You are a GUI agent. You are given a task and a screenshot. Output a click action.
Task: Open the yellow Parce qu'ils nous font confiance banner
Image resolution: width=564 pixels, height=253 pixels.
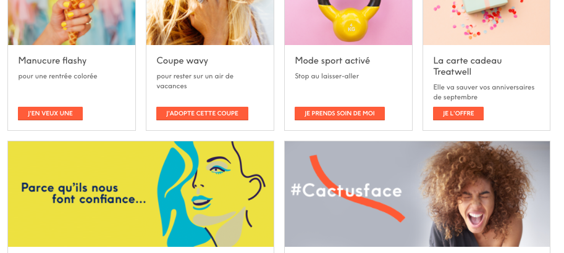tap(141, 194)
